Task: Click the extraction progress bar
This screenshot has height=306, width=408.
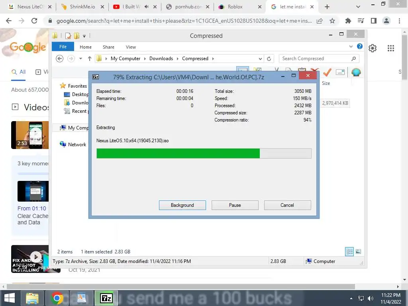Action: 204,153
